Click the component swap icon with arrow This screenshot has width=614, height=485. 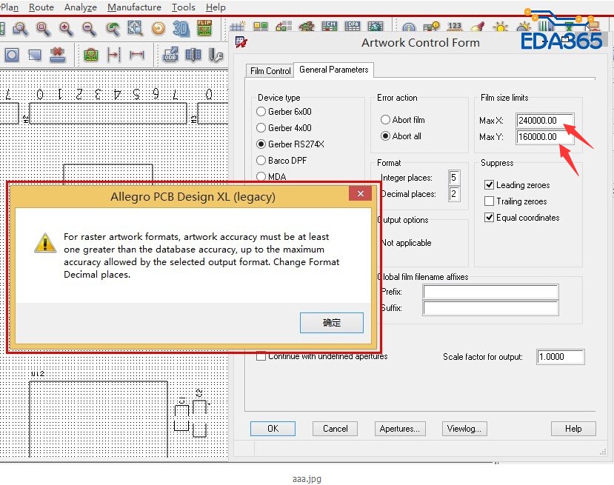pos(284,27)
